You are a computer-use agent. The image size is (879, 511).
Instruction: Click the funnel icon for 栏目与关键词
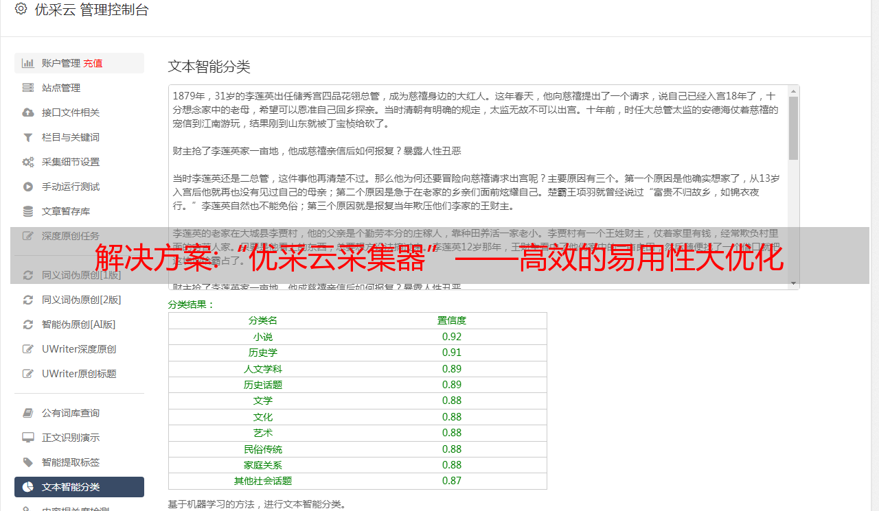[28, 137]
